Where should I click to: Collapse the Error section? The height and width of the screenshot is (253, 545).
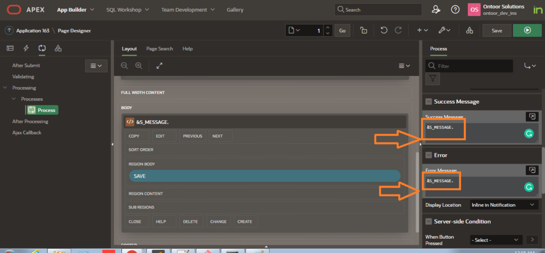[428, 155]
